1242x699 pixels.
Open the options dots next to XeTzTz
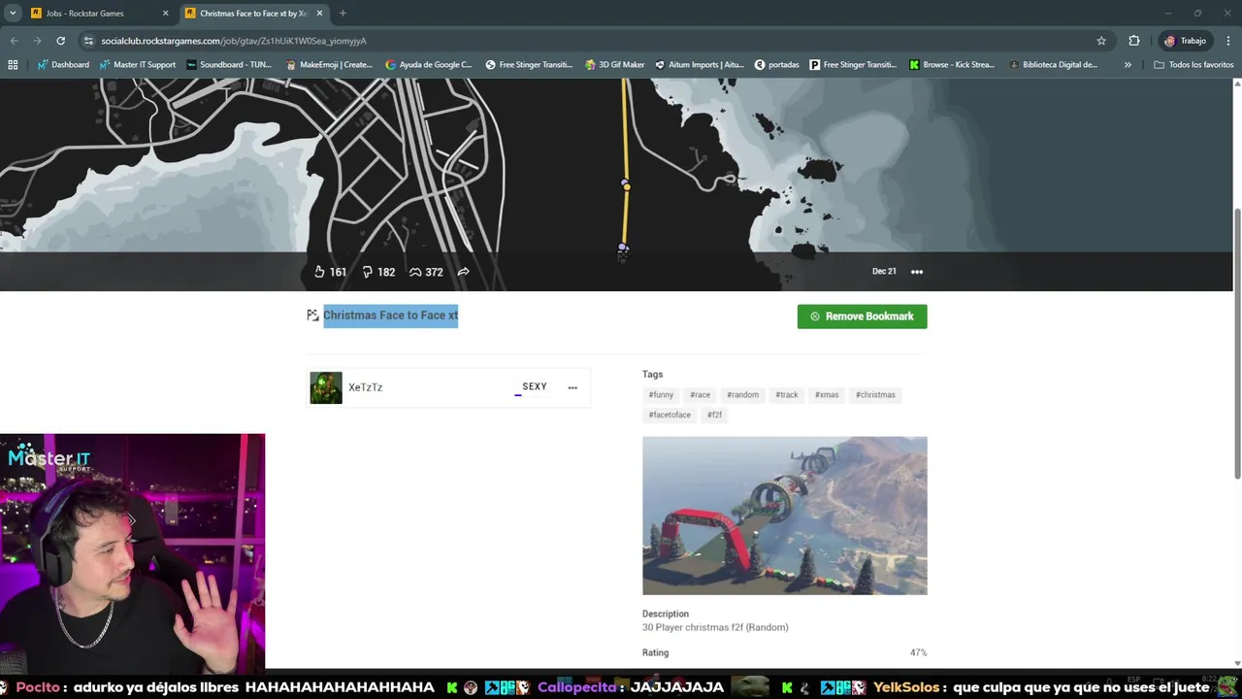[572, 387]
